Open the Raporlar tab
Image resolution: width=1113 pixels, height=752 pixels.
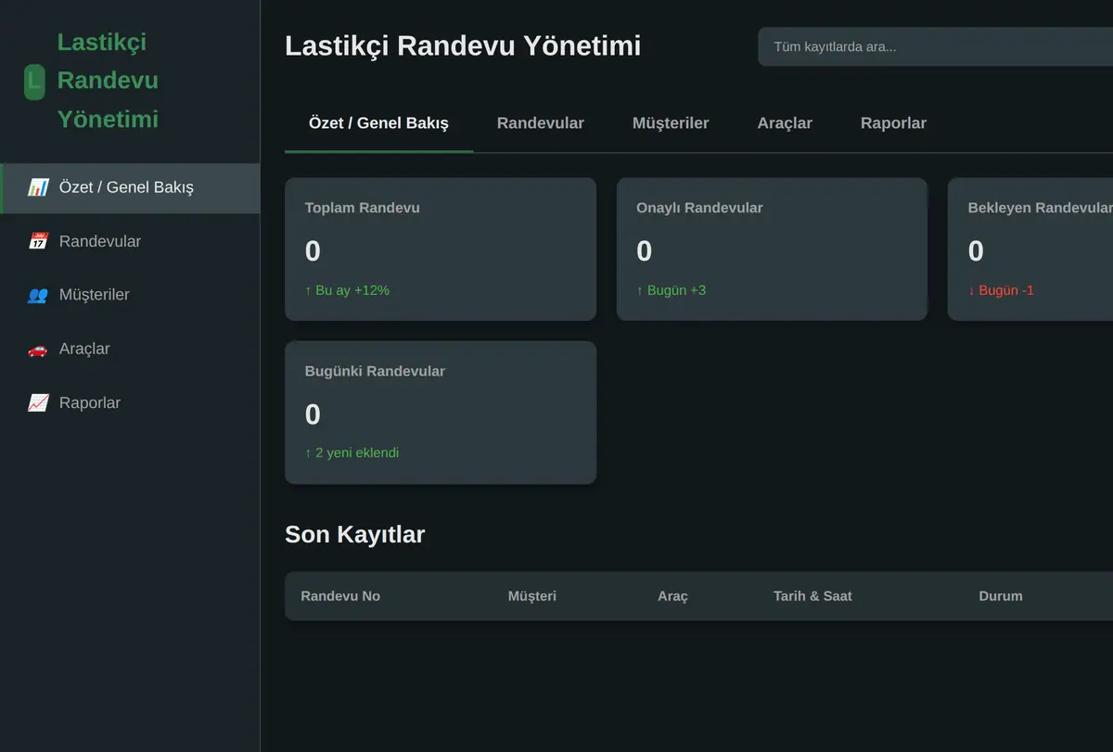tap(893, 123)
